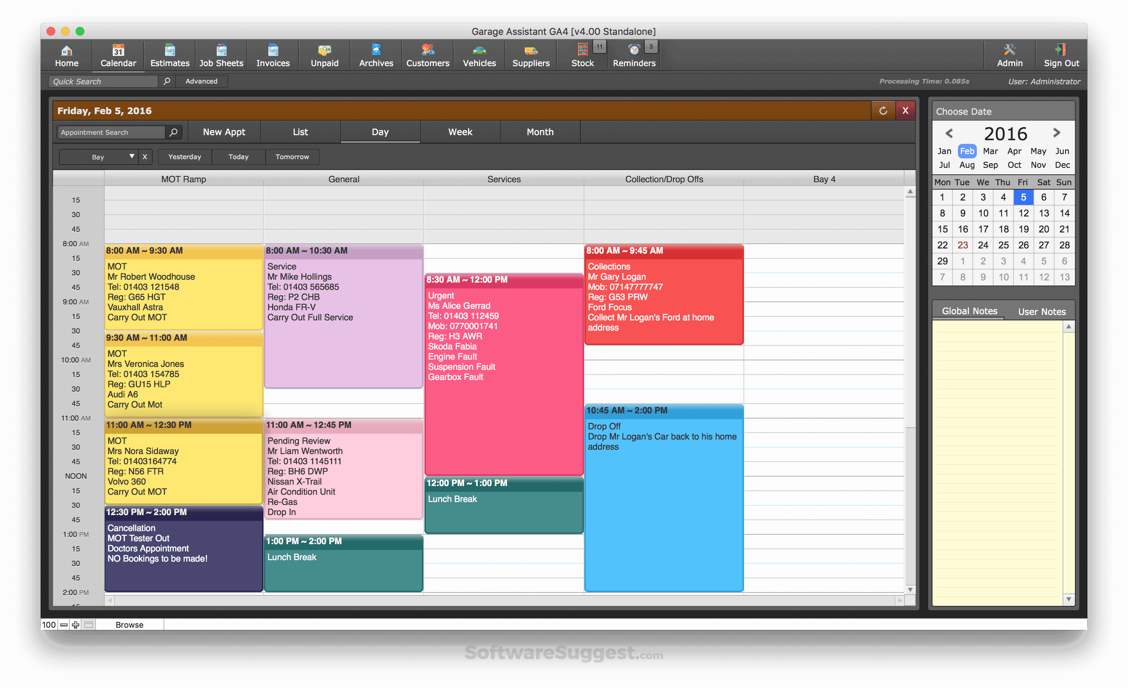This screenshot has height=688, width=1128.
Task: Run the appointment search
Action: click(173, 132)
